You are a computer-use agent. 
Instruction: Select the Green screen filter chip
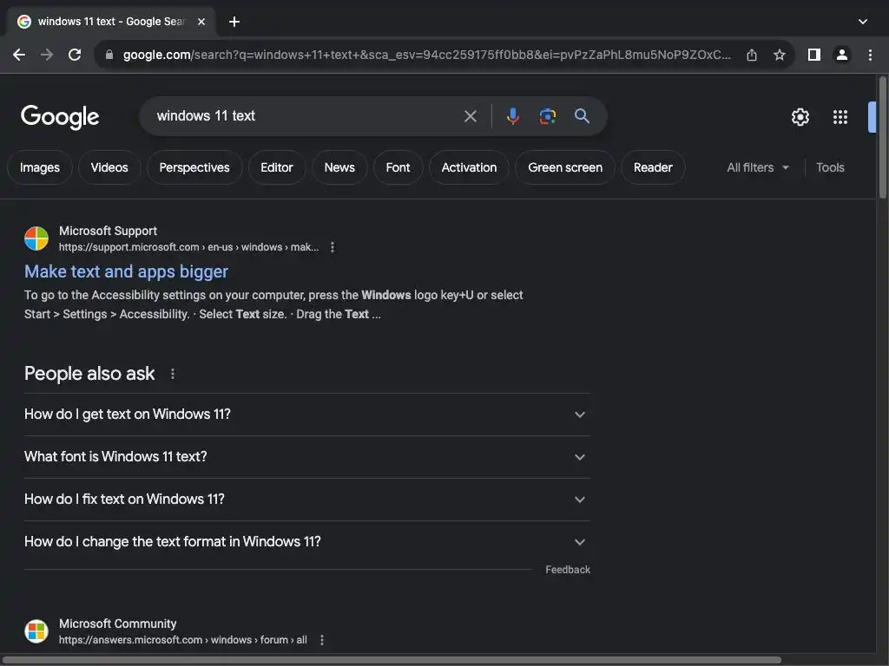[x=565, y=167]
